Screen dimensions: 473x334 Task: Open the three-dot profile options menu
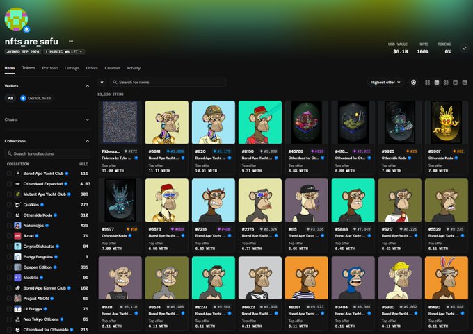click(x=71, y=41)
